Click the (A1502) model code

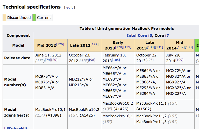pos(144,109)
